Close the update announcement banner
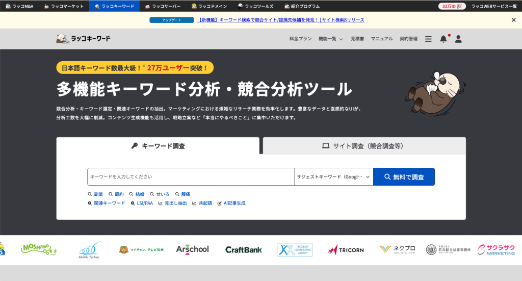Screen dimensions: 522x281 click(x=513, y=20)
